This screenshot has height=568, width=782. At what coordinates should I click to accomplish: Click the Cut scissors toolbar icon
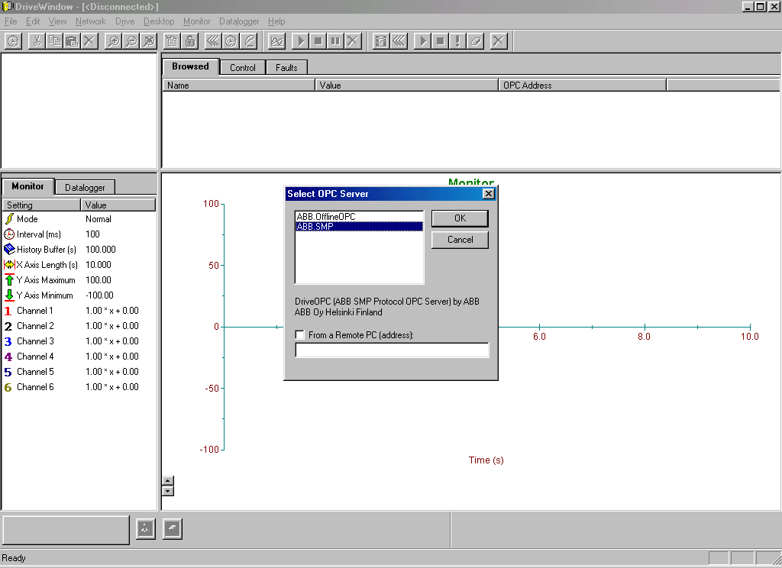37,41
